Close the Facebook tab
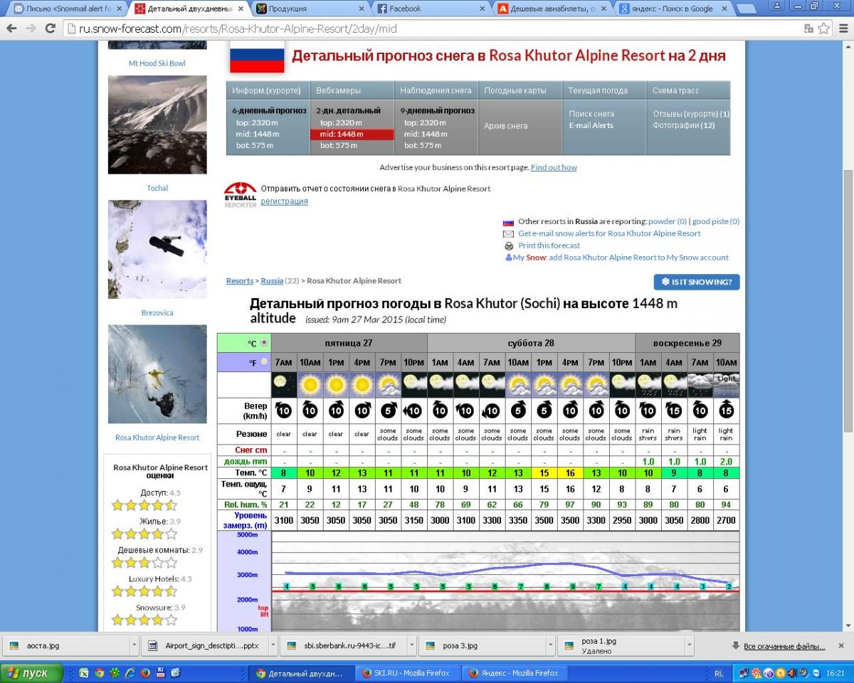Viewport: 854px width, 683px height. pos(483,9)
